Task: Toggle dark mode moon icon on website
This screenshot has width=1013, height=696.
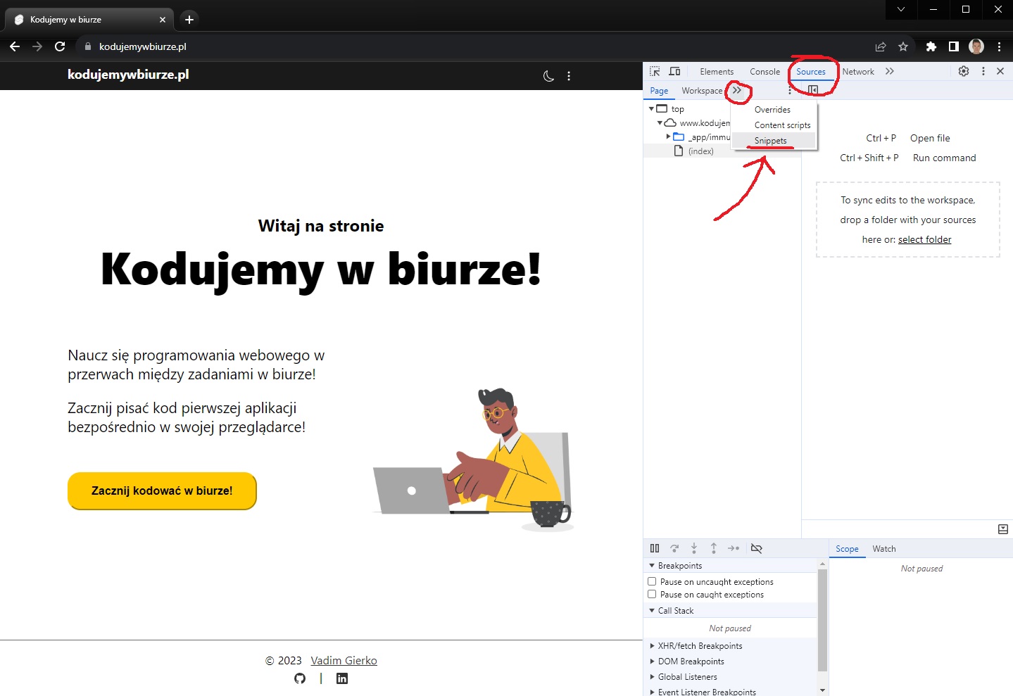Action: 549,76
